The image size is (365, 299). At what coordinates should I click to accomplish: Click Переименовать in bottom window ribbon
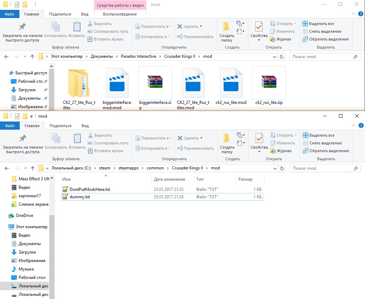(x=196, y=148)
